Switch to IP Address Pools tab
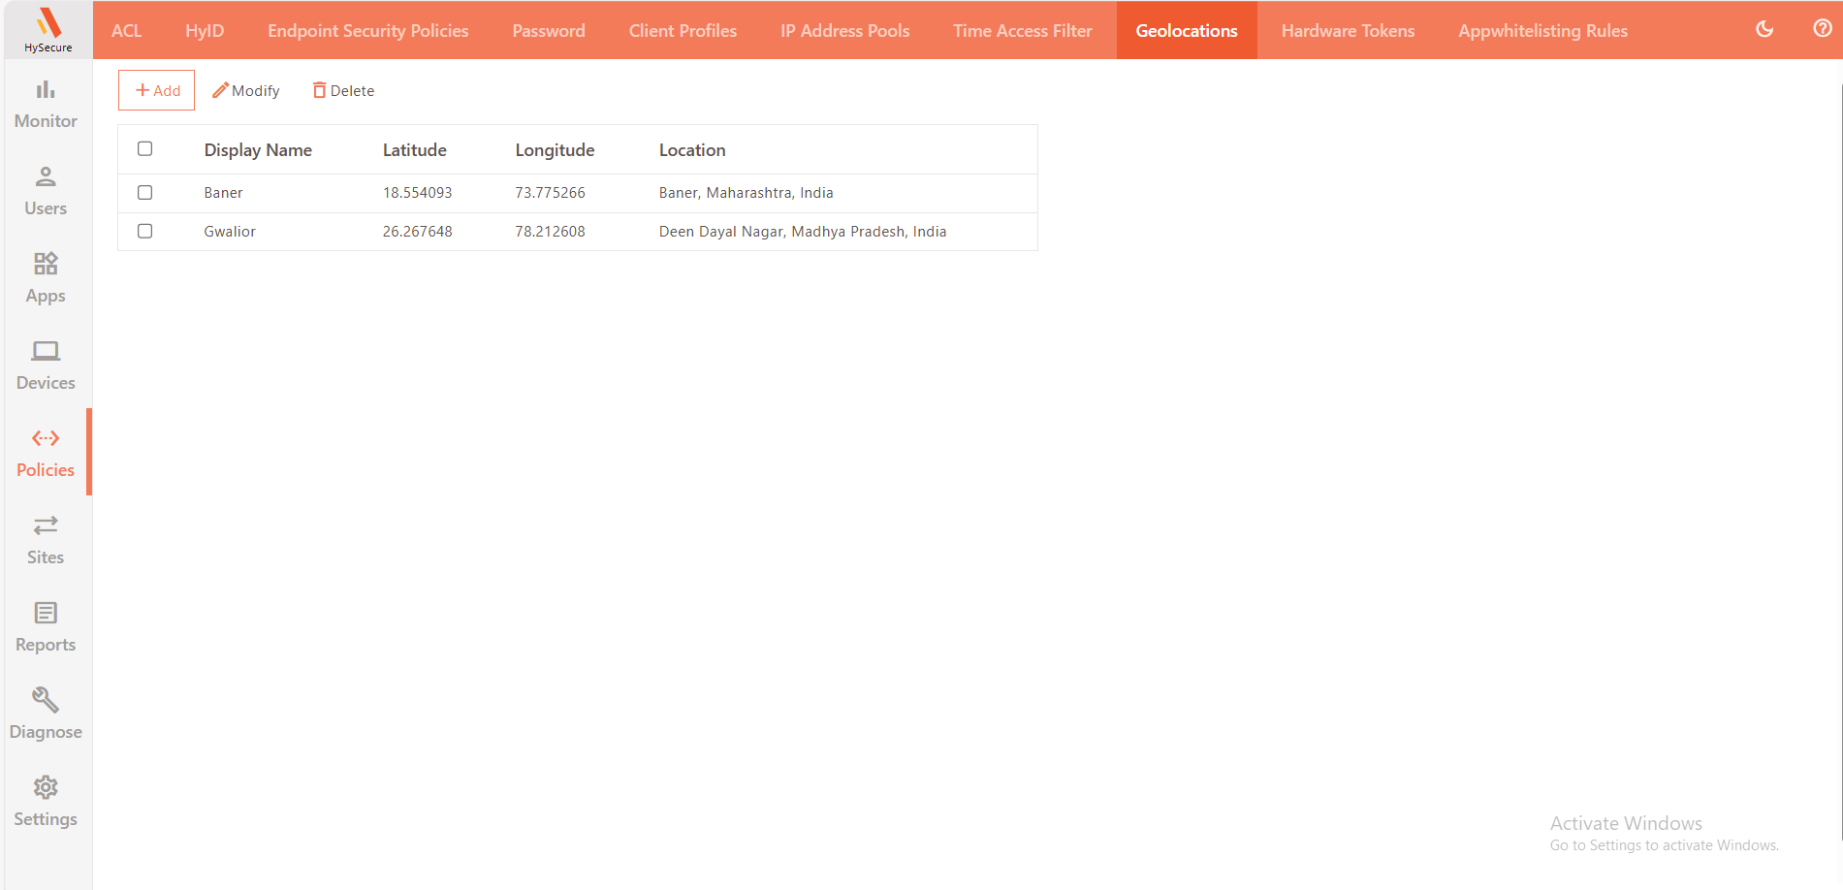 coord(844,31)
